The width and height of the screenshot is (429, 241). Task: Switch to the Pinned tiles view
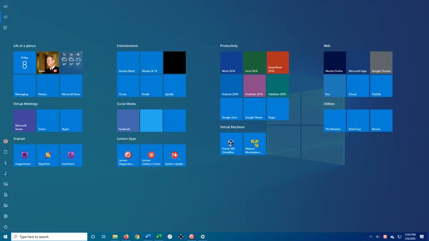[x=5, y=17]
